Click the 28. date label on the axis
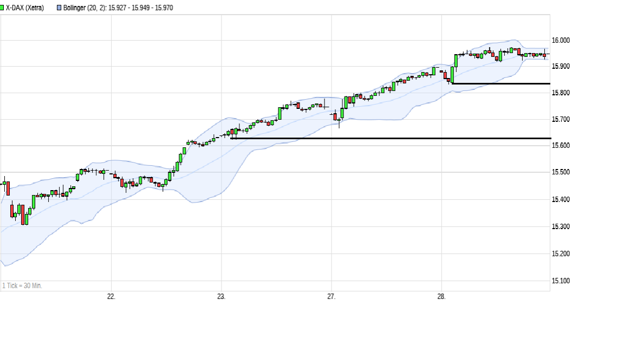The width and height of the screenshot is (624, 351). (x=443, y=296)
